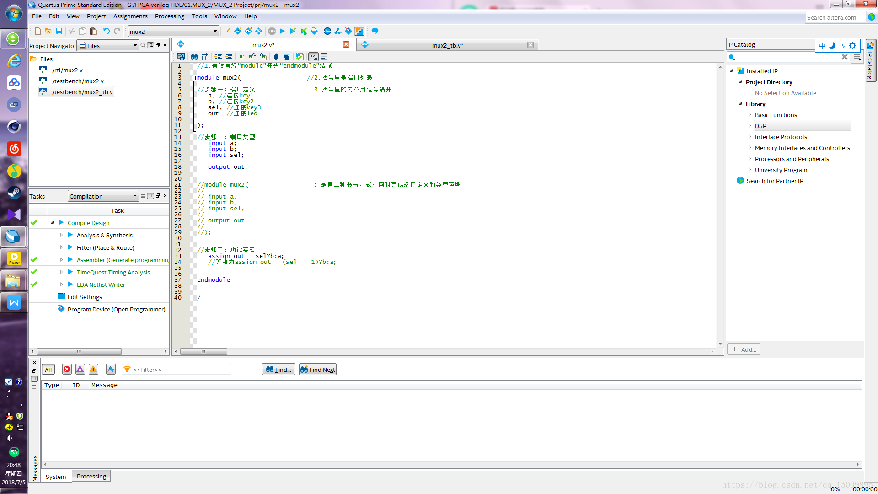Increase indent in editor toolbar
Screen dimensions: 878x494
pos(218,57)
